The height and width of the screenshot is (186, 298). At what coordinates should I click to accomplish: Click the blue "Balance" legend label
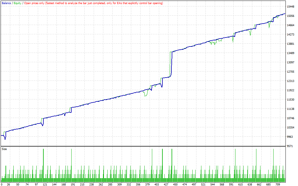point(6,3)
